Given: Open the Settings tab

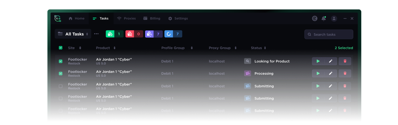Looking at the screenshot, I should tap(178, 18).
